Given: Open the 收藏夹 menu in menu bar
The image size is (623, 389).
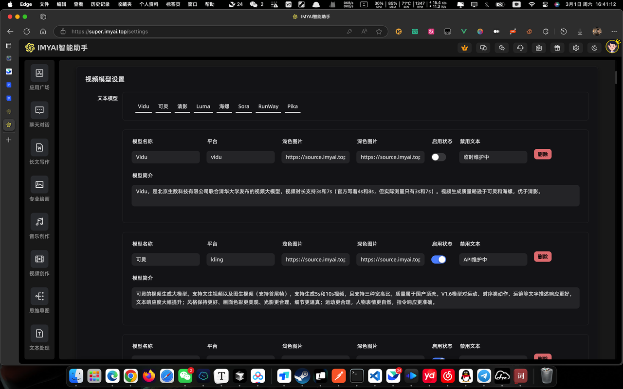Looking at the screenshot, I should (x=125, y=4).
